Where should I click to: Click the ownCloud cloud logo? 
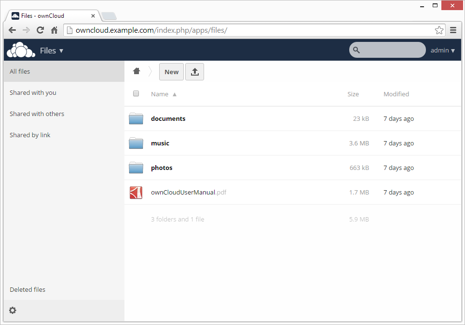tap(20, 50)
